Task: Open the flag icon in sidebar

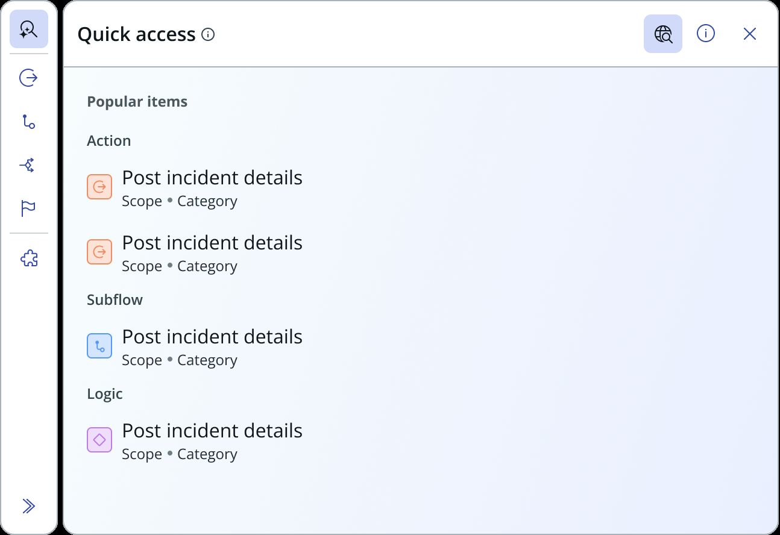Action: (x=29, y=208)
